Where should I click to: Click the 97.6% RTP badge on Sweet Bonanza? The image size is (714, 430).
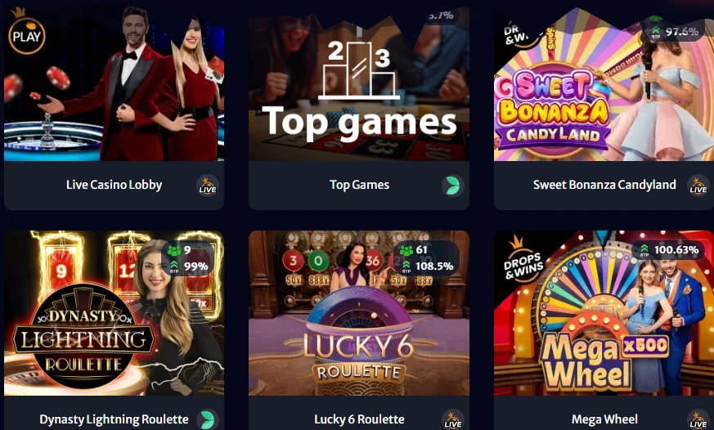675,31
